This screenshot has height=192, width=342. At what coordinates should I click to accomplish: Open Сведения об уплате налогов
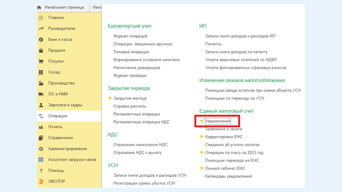pos(232,145)
